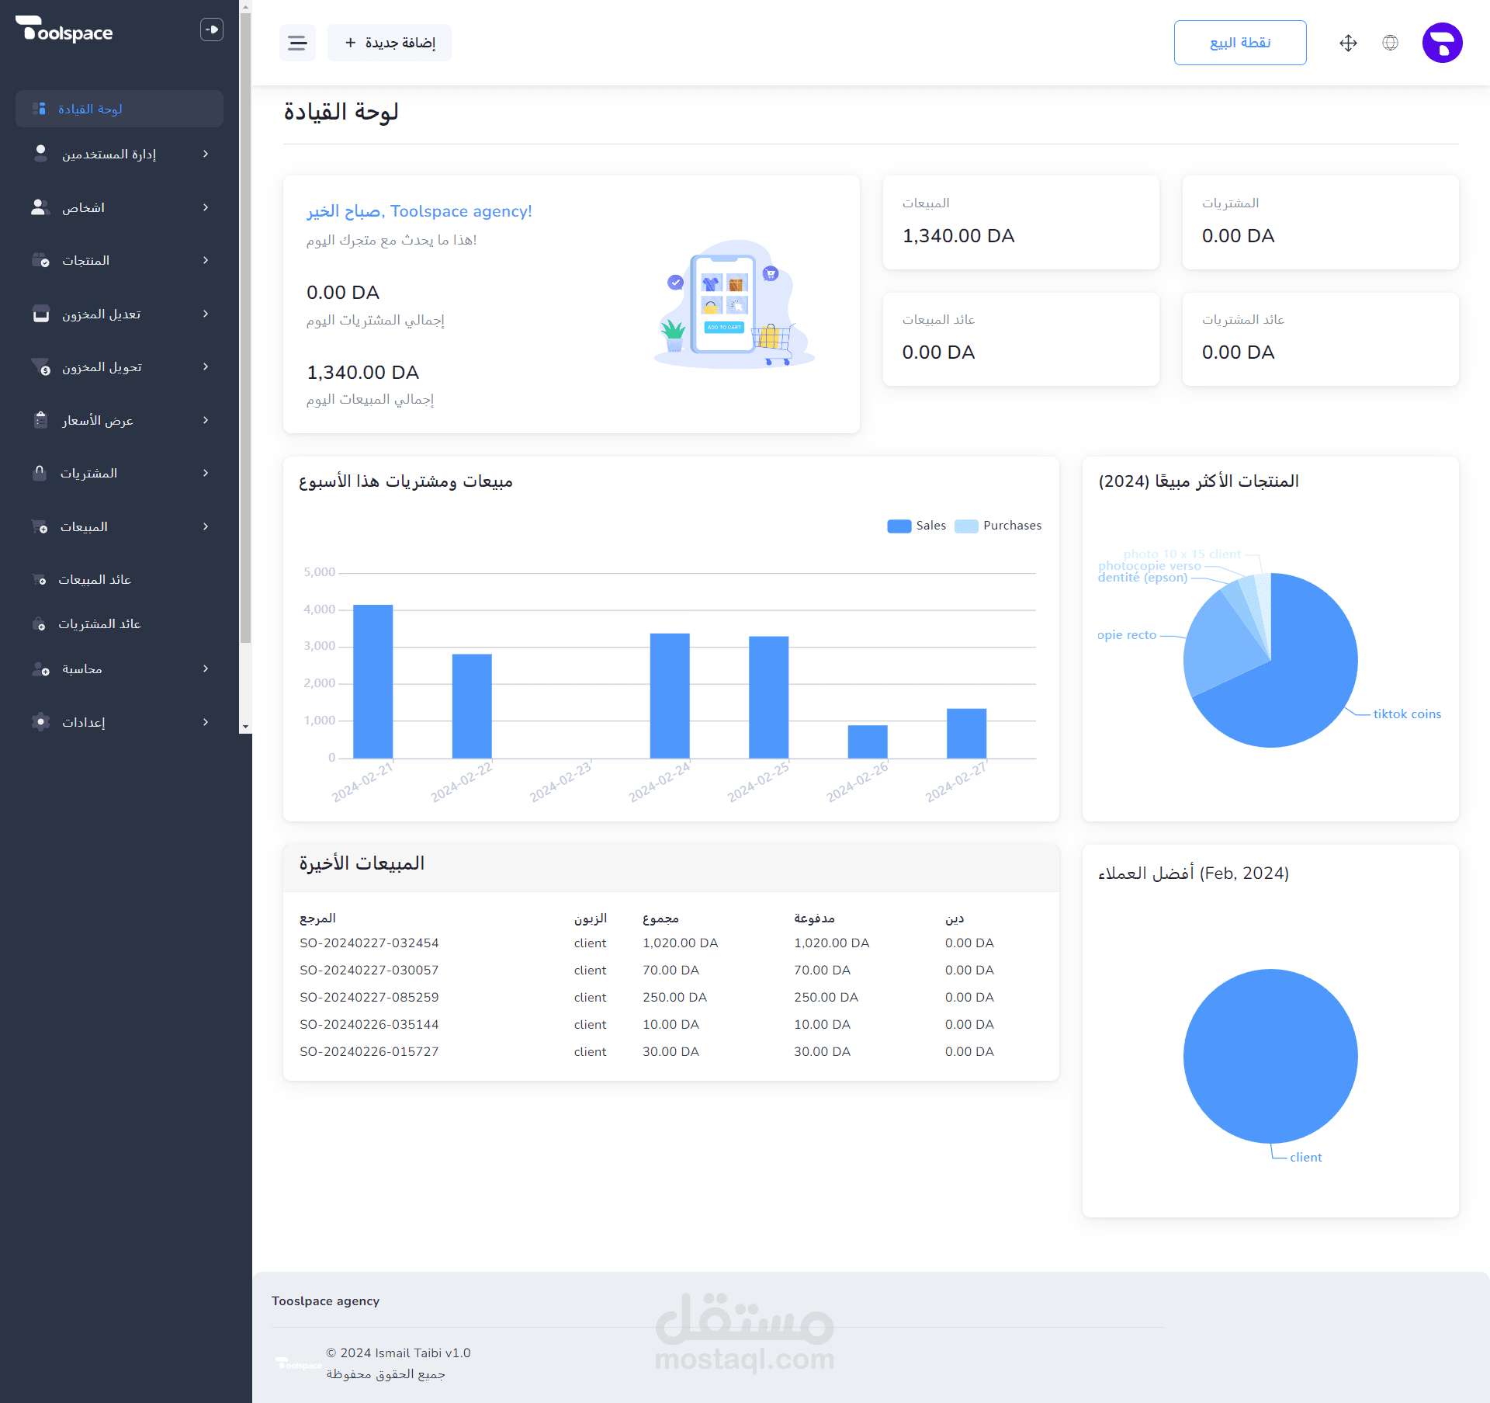Open sale SO-20240227-032454
This screenshot has height=1403, width=1490.
click(x=369, y=943)
